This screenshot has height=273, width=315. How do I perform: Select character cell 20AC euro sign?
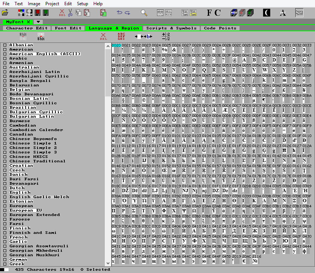pyautogui.click(x=246, y=259)
